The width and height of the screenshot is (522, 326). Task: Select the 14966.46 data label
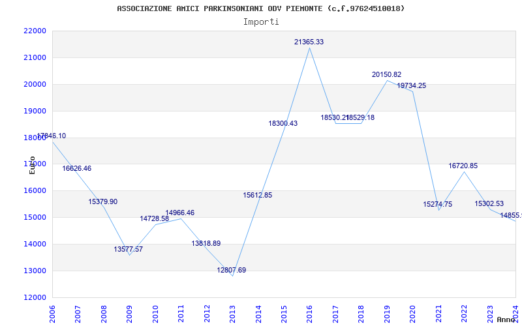coord(180,213)
